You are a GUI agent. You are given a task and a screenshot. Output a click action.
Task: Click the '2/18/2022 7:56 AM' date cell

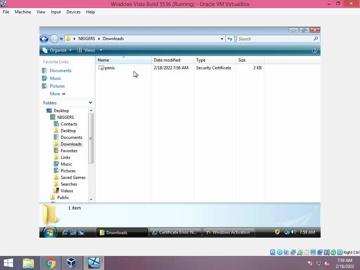click(x=171, y=68)
